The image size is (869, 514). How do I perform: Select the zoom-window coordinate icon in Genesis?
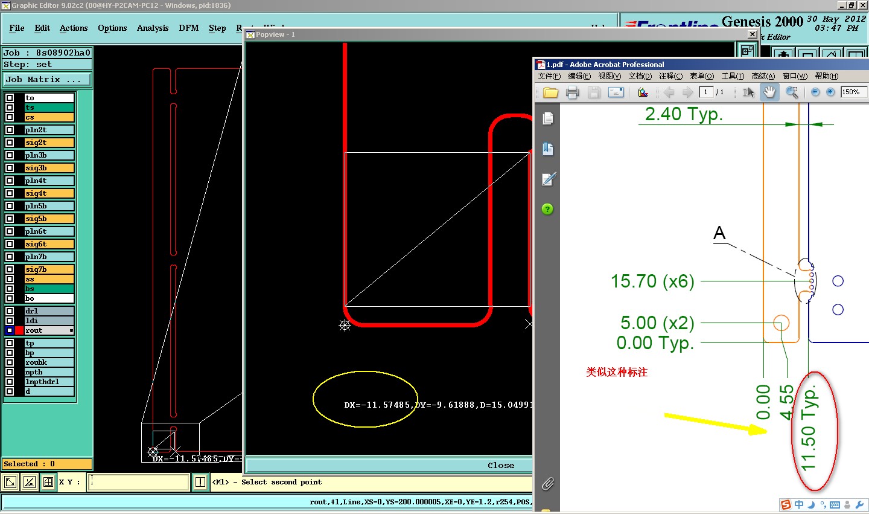click(x=10, y=482)
